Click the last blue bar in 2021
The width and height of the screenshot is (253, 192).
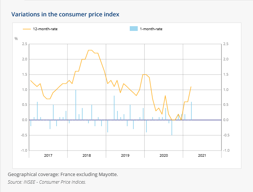pos(191,111)
